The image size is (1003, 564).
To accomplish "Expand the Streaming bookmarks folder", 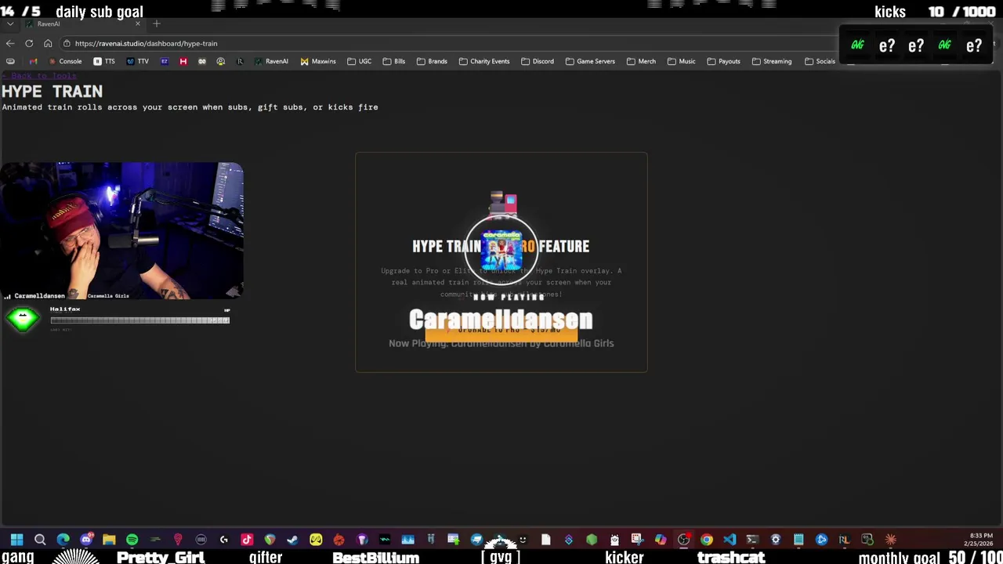I will (x=771, y=61).
